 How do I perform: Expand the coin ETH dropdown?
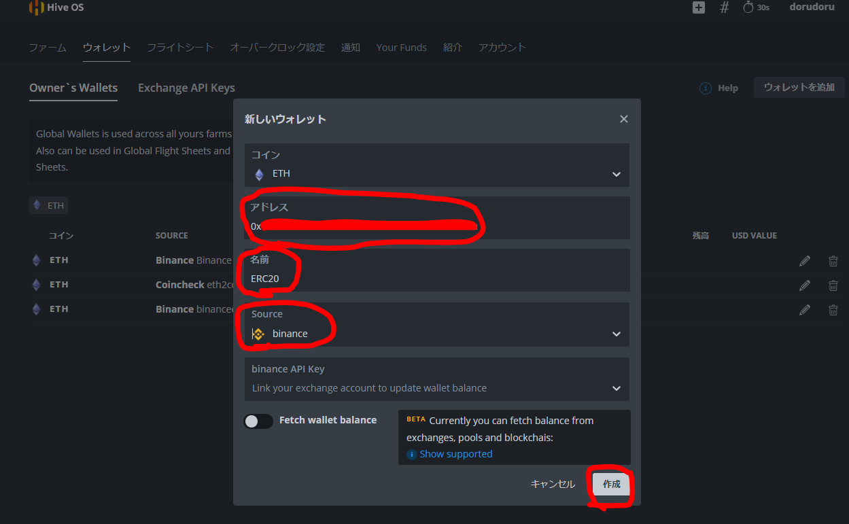coord(616,174)
